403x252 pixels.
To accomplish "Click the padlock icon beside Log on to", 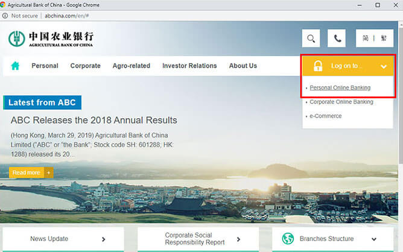I will point(318,66).
